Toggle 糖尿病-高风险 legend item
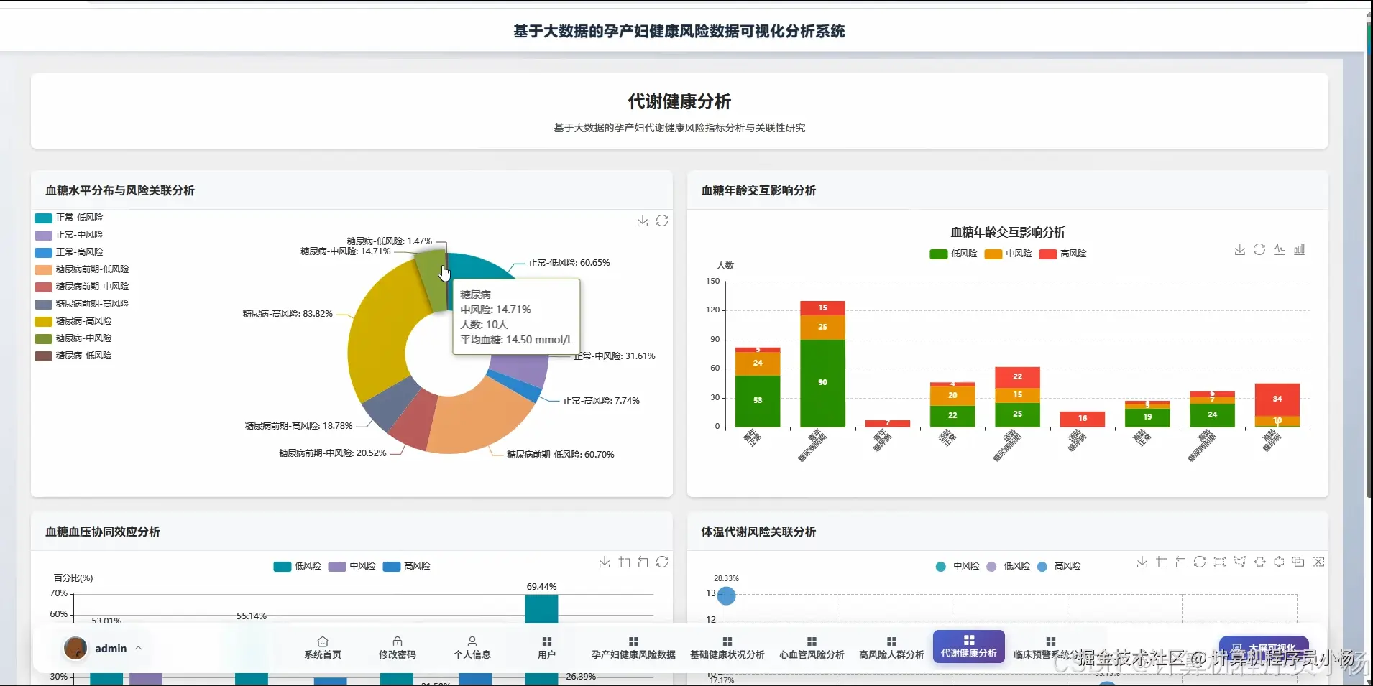The width and height of the screenshot is (1373, 686). (x=73, y=321)
